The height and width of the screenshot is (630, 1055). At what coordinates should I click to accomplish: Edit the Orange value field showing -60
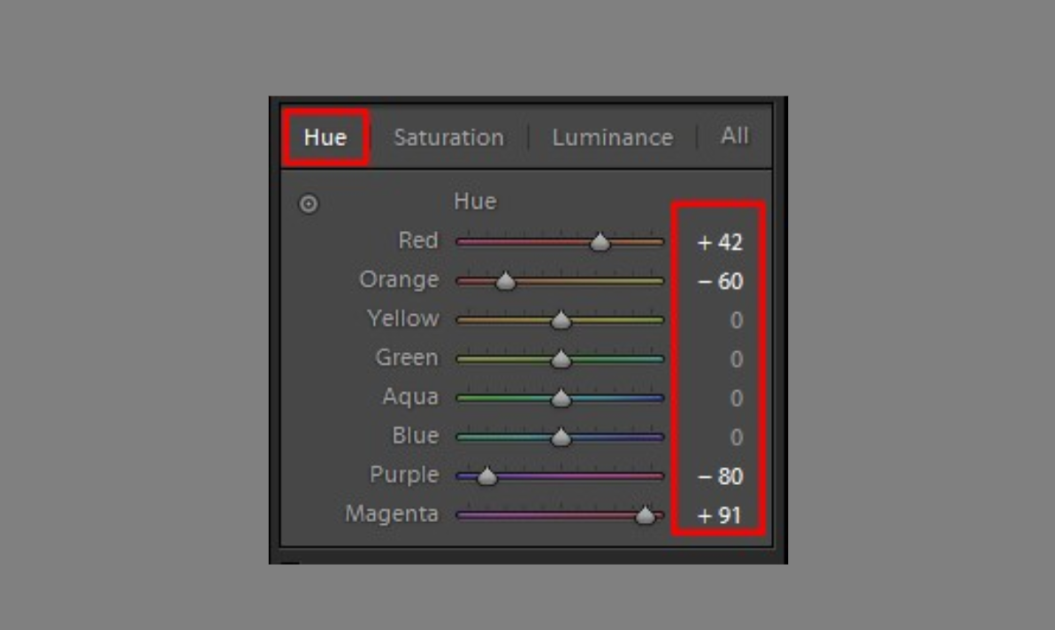pyautogui.click(x=720, y=281)
